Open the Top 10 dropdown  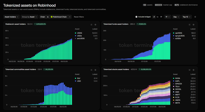coord(187,17)
